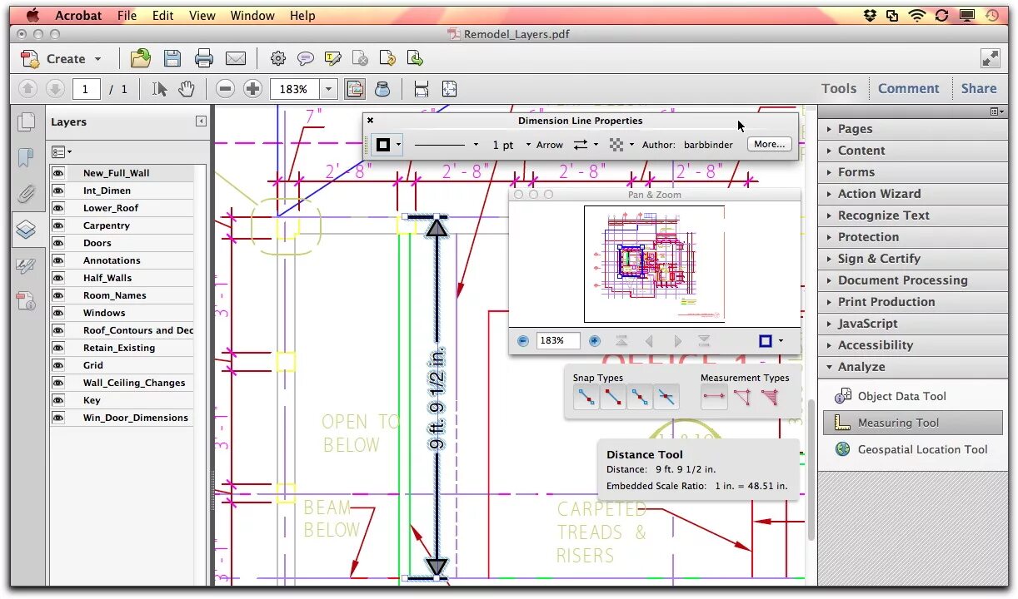Open Bookmarks panel in sidebar

(27, 157)
